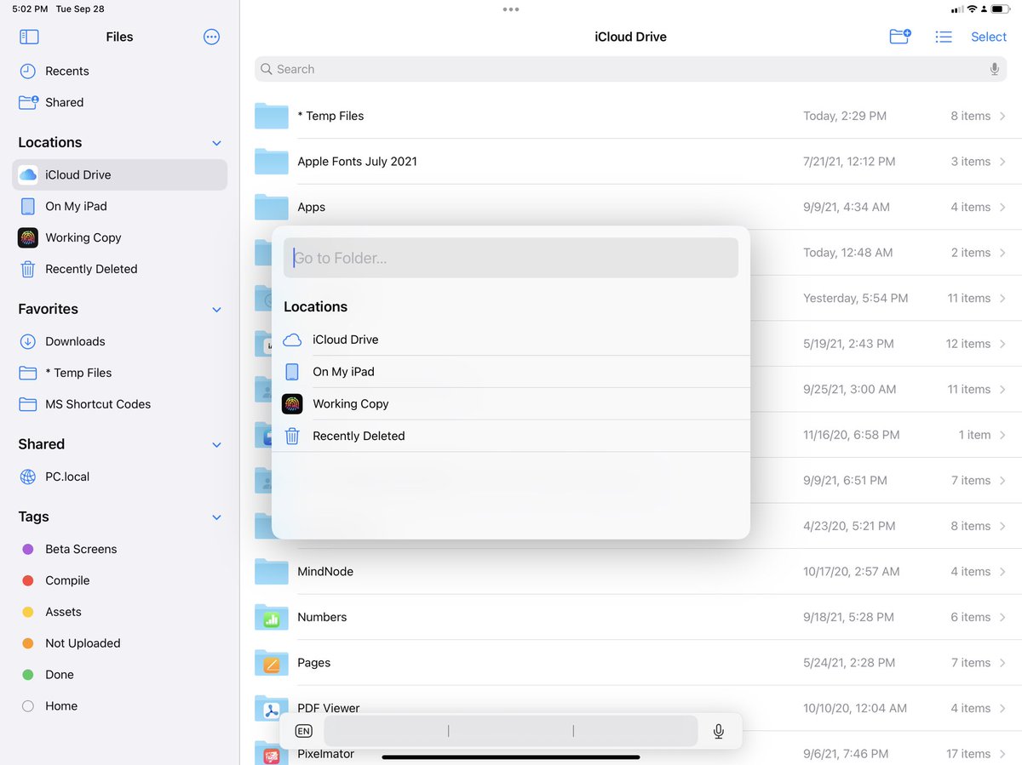This screenshot has width=1022, height=765.
Task: Choose Working Copy in Go to Folder popup
Action: point(511,404)
